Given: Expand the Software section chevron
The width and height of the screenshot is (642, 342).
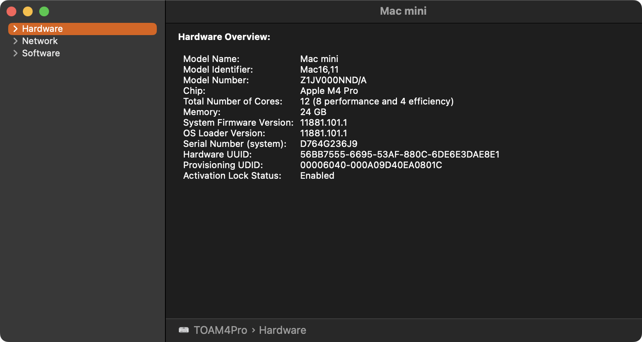Looking at the screenshot, I should [x=16, y=53].
